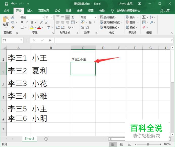The image size is (175, 147).
Task: Apply comma style number format
Action: pyautogui.click(x=95, y=22)
